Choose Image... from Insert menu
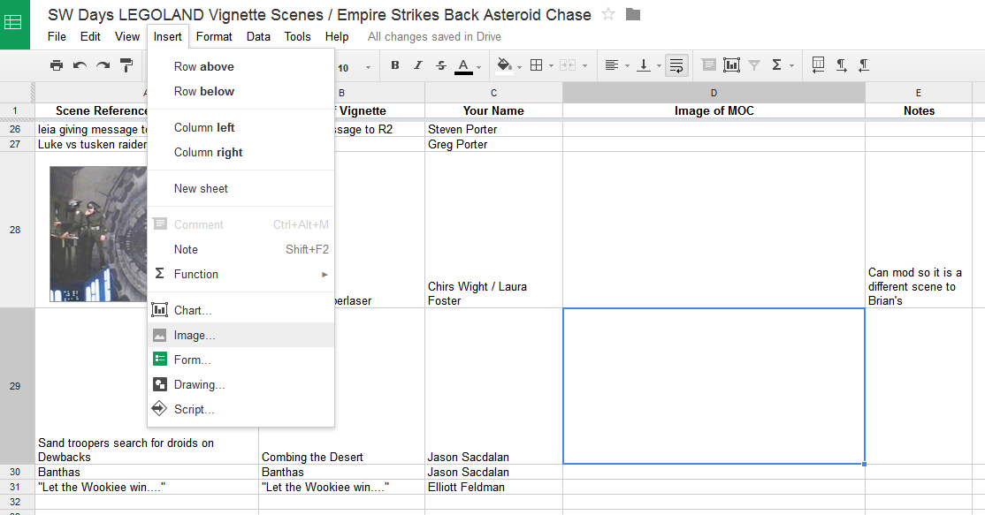 [x=241, y=335]
